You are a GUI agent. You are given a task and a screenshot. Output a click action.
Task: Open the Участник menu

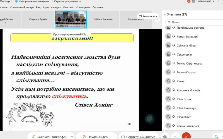point(68,8)
